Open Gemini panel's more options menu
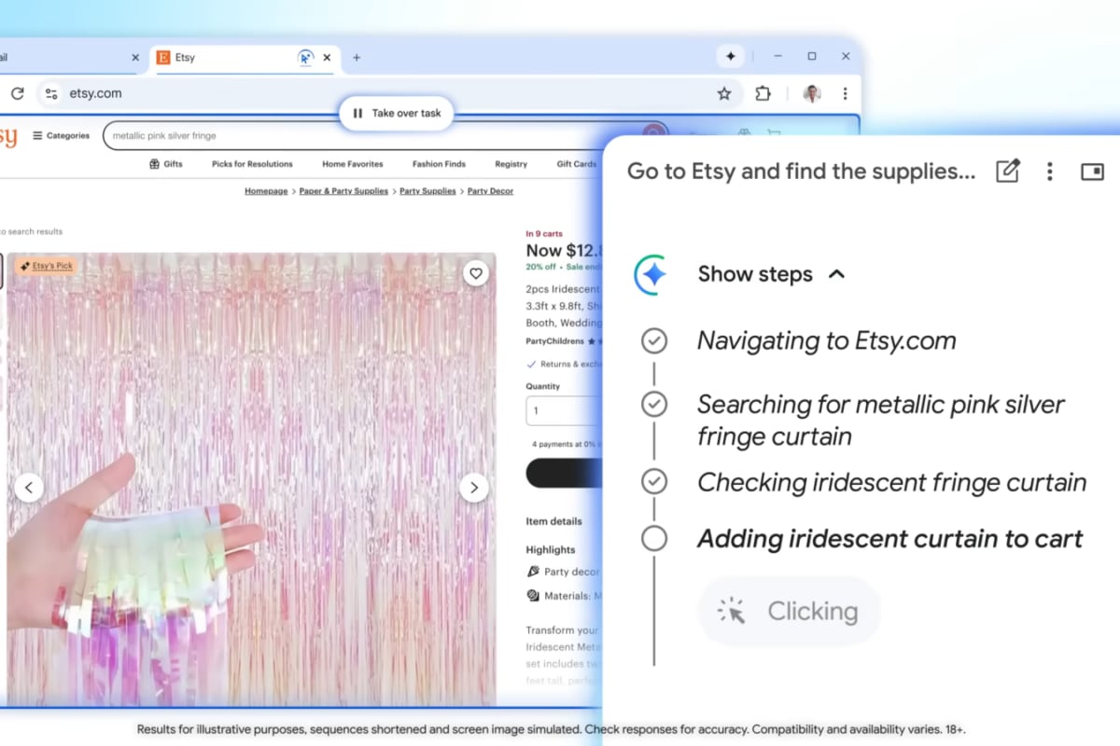1120x746 pixels. click(1050, 172)
